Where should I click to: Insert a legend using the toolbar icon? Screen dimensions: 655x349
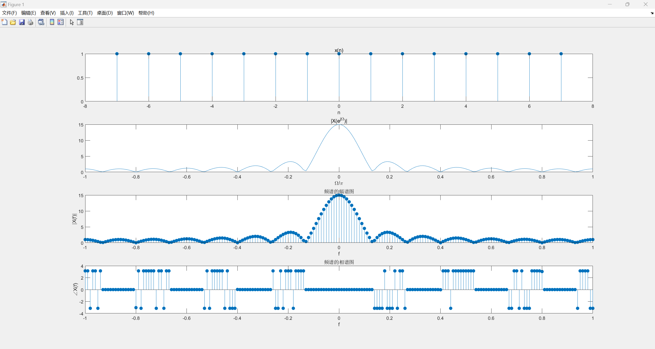pyautogui.click(x=61, y=22)
